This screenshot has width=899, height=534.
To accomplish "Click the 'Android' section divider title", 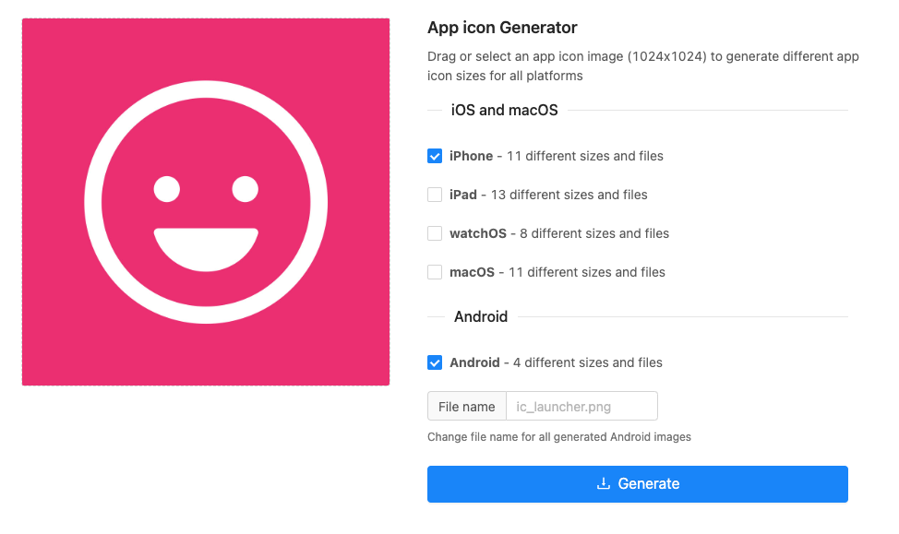I will pos(481,317).
